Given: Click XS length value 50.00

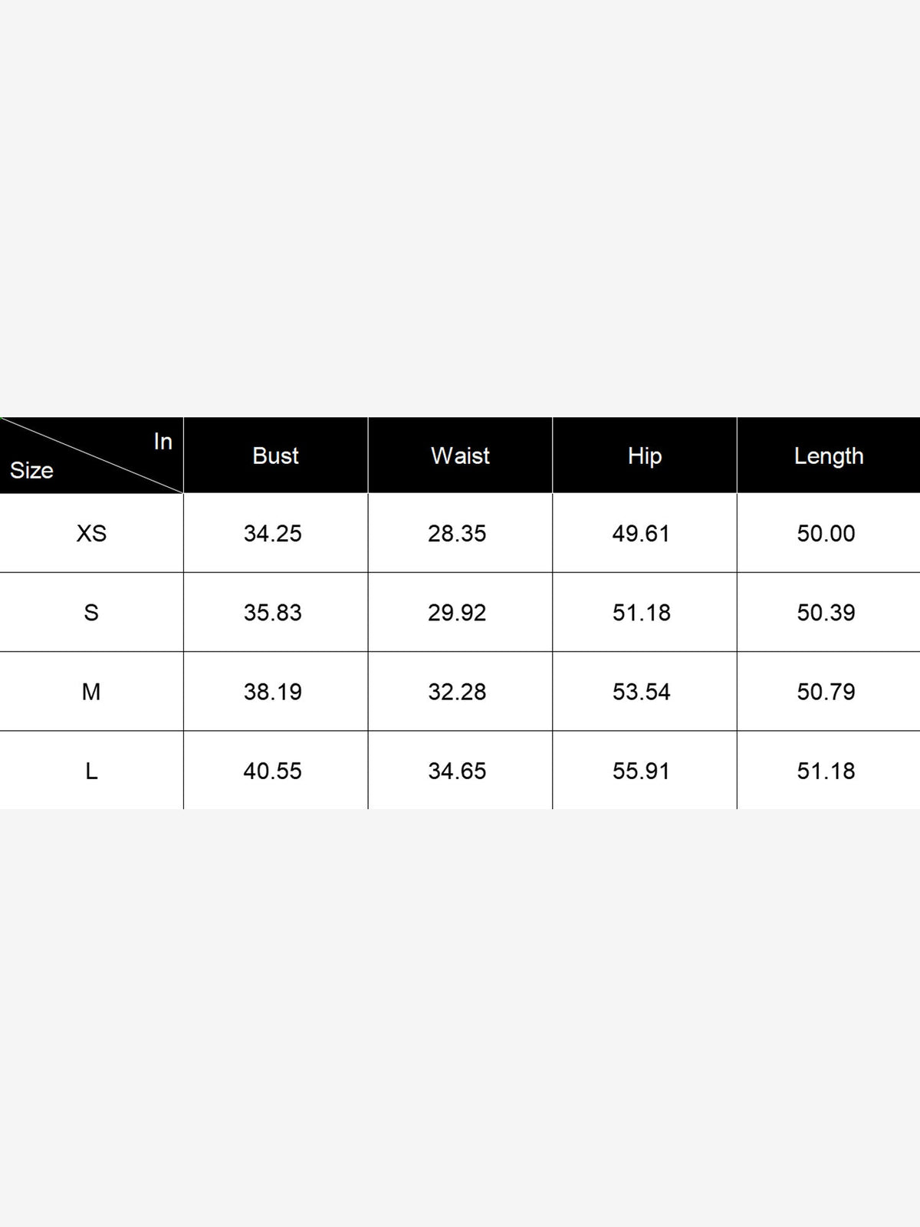Looking at the screenshot, I should (x=826, y=533).
